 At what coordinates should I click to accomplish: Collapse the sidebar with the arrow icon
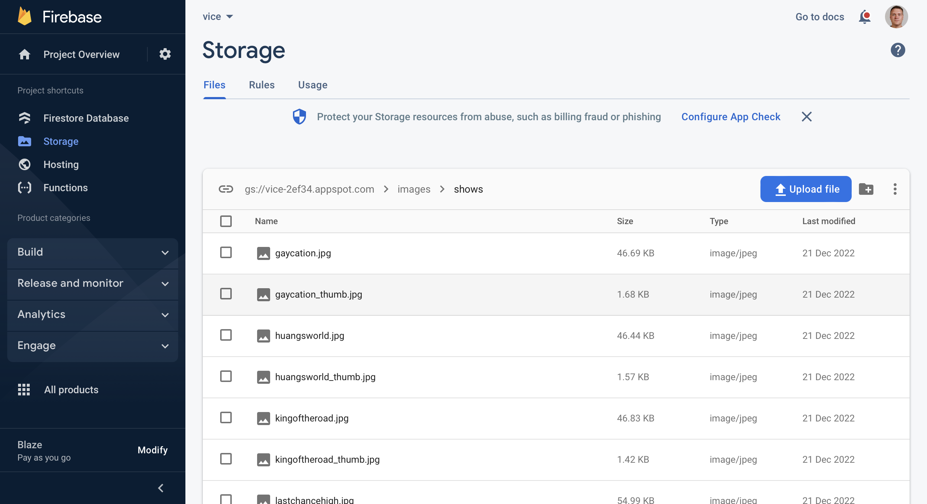(161, 488)
